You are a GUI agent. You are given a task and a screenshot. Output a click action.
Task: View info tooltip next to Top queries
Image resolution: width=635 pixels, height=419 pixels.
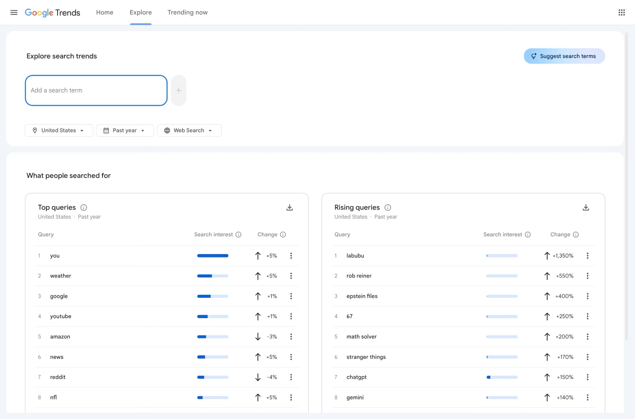(84, 207)
